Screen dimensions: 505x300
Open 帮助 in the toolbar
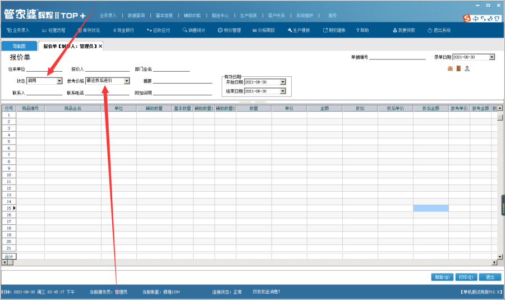pyautogui.click(x=362, y=30)
